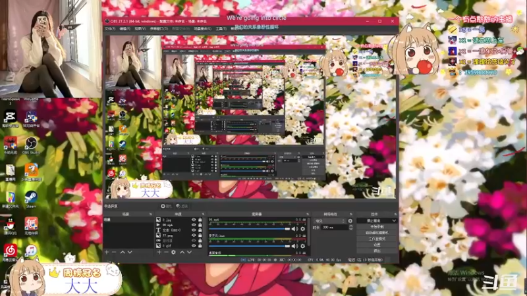Toggle visibility eye for source 2.jpg
527x296 pixels.
[194, 220]
